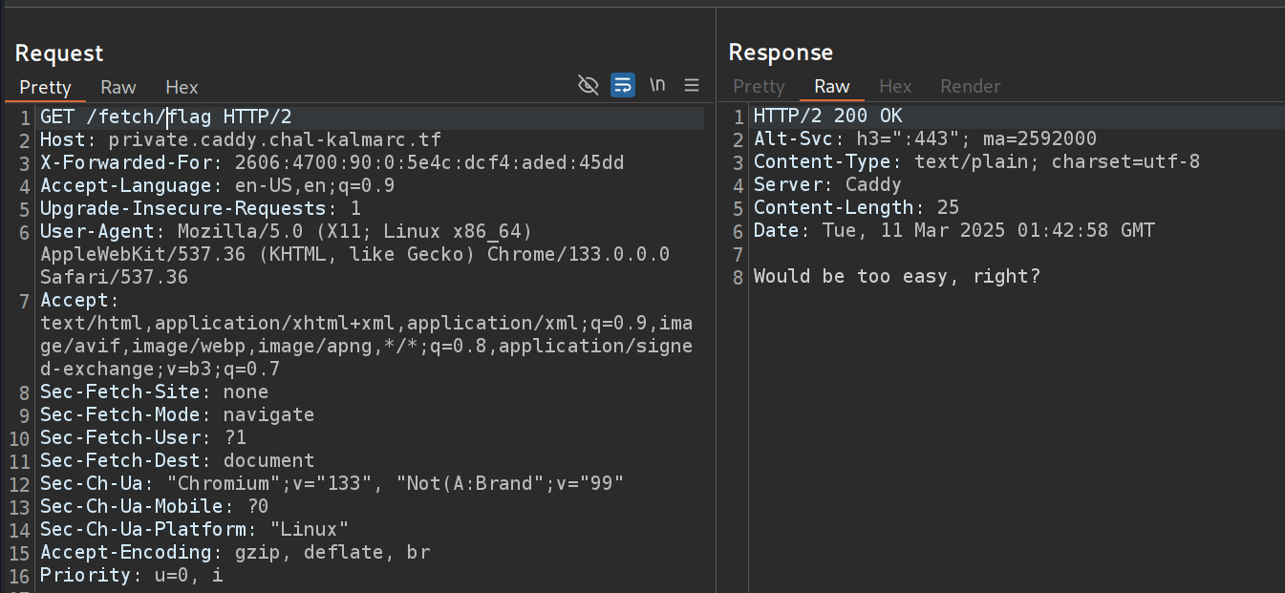Click the User-Agent header line
This screenshot has width=1285, height=593.
287,232
